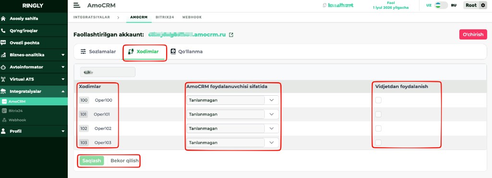Click the INTEGRATSIYALAR breadcrumb link

92,17
